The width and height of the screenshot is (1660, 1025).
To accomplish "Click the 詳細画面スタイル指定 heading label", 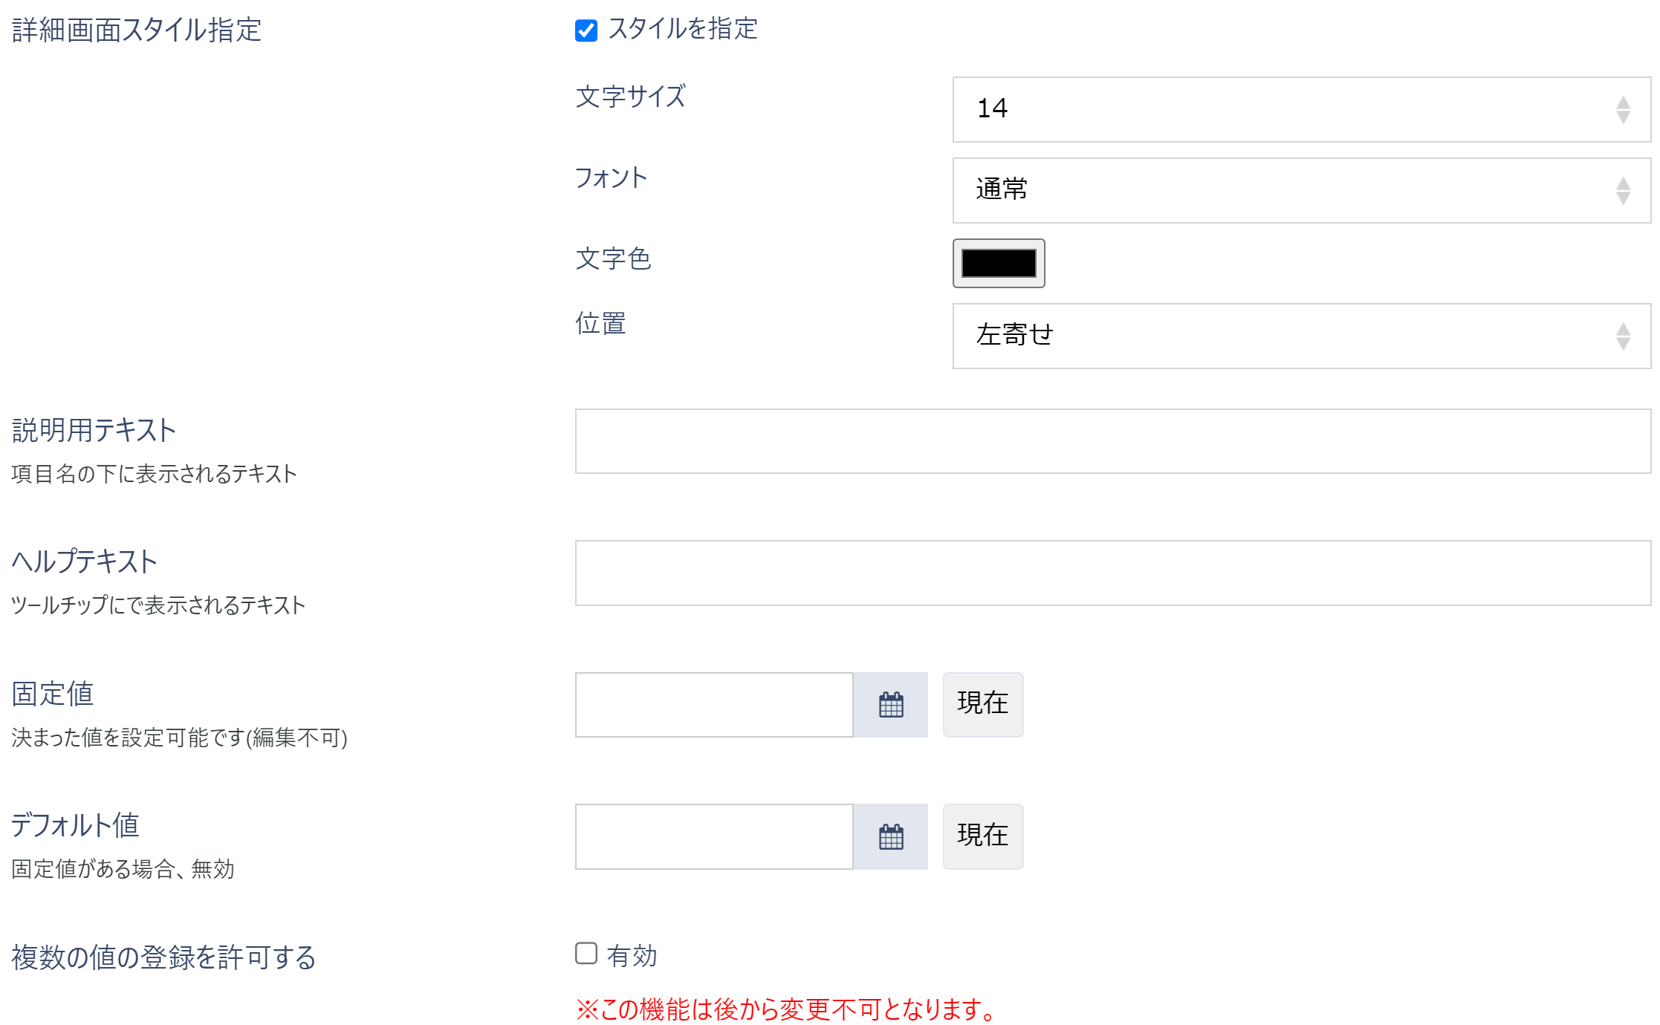I will (137, 30).
